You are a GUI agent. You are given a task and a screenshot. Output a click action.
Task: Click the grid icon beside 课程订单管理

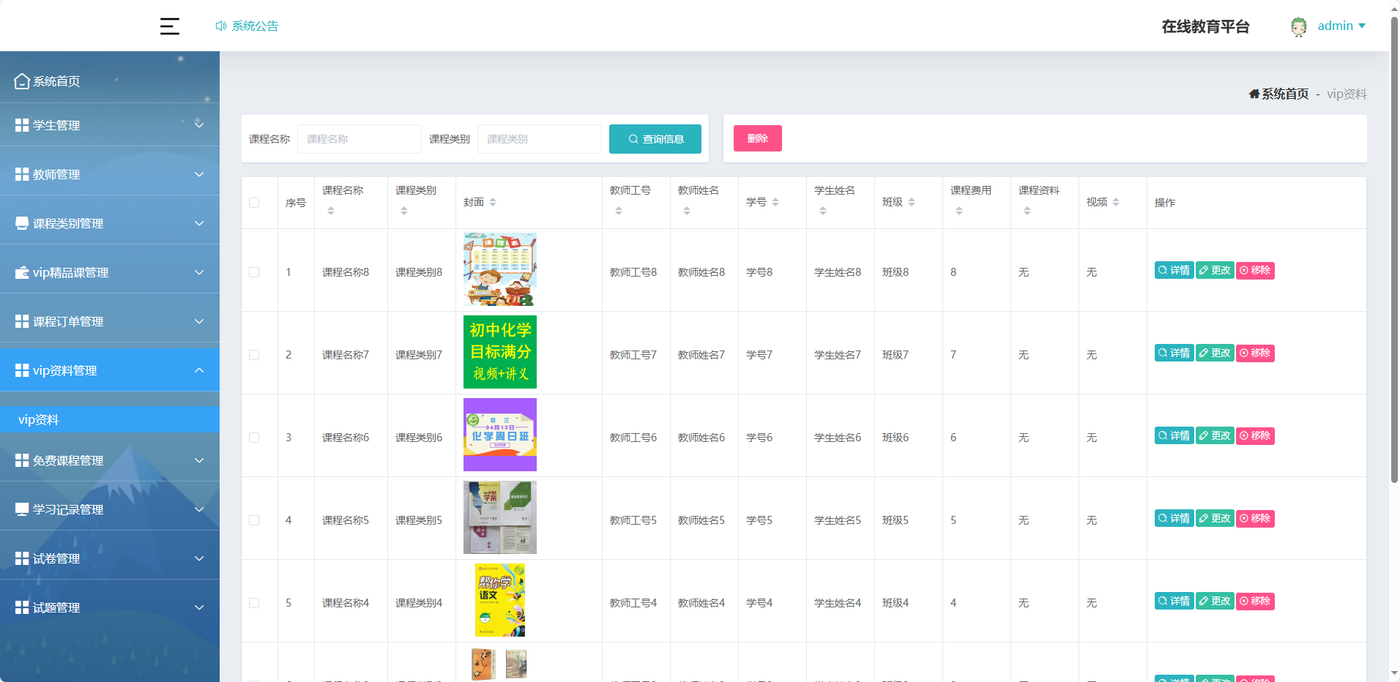click(22, 321)
